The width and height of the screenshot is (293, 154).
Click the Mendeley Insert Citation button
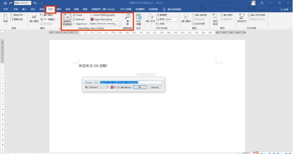[67, 19]
